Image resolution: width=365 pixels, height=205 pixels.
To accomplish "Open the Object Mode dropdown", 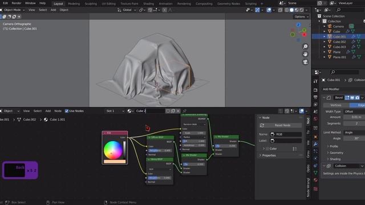I will [x=13, y=10].
